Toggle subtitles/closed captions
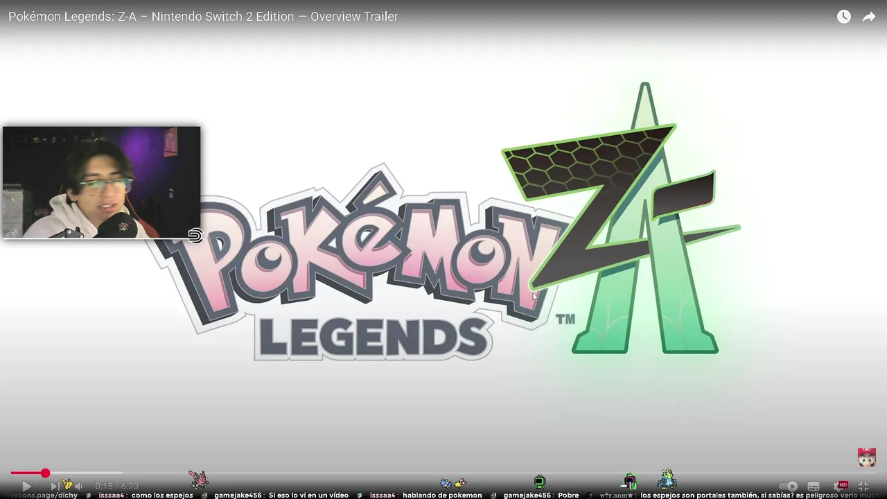The image size is (887, 499). point(814,487)
